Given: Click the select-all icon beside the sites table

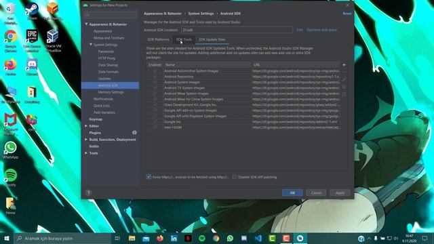Looking at the screenshot, I should (x=344, y=87).
